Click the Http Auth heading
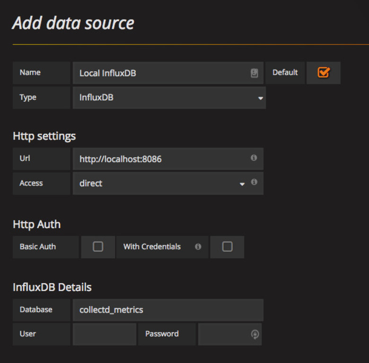This screenshot has height=363, width=369. [37, 225]
